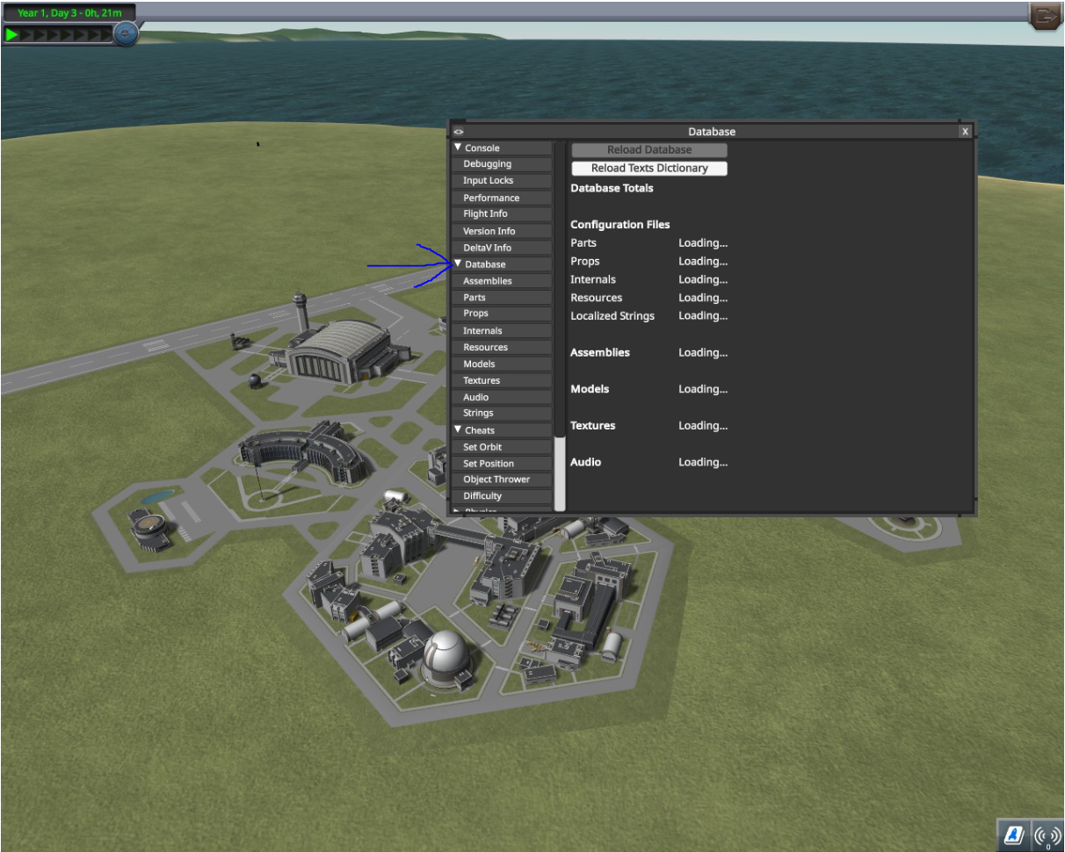Click the debug sidebar scrollbar thumb

[561, 474]
